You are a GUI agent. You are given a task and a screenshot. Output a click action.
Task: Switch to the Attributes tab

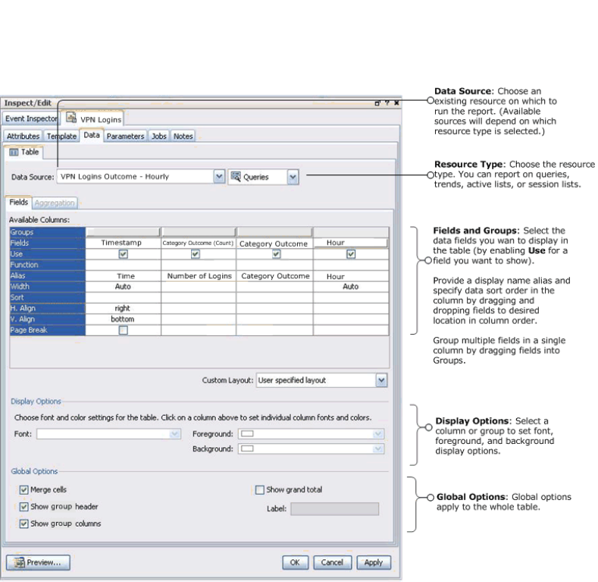(23, 136)
